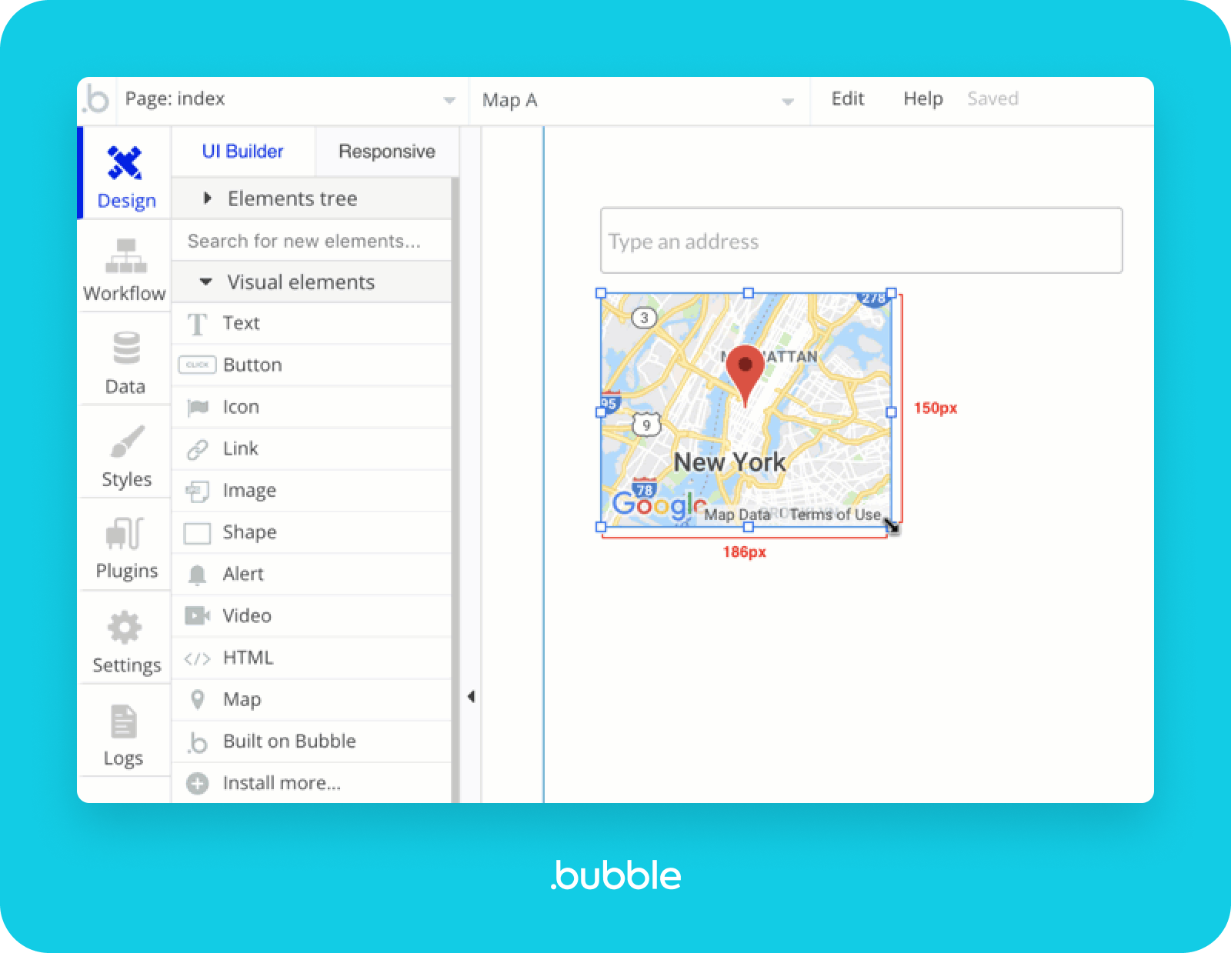Click the New York label on map
The width and height of the screenshot is (1231, 953).
729,462
